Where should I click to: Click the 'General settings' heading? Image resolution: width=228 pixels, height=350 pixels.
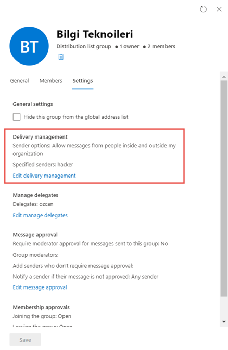(33, 104)
